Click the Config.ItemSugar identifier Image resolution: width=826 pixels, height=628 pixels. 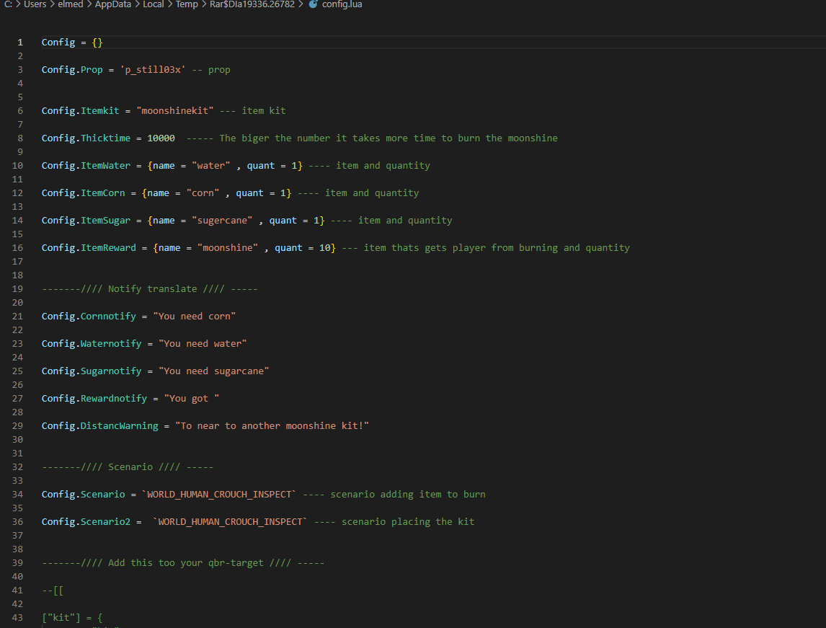pyautogui.click(x=86, y=220)
